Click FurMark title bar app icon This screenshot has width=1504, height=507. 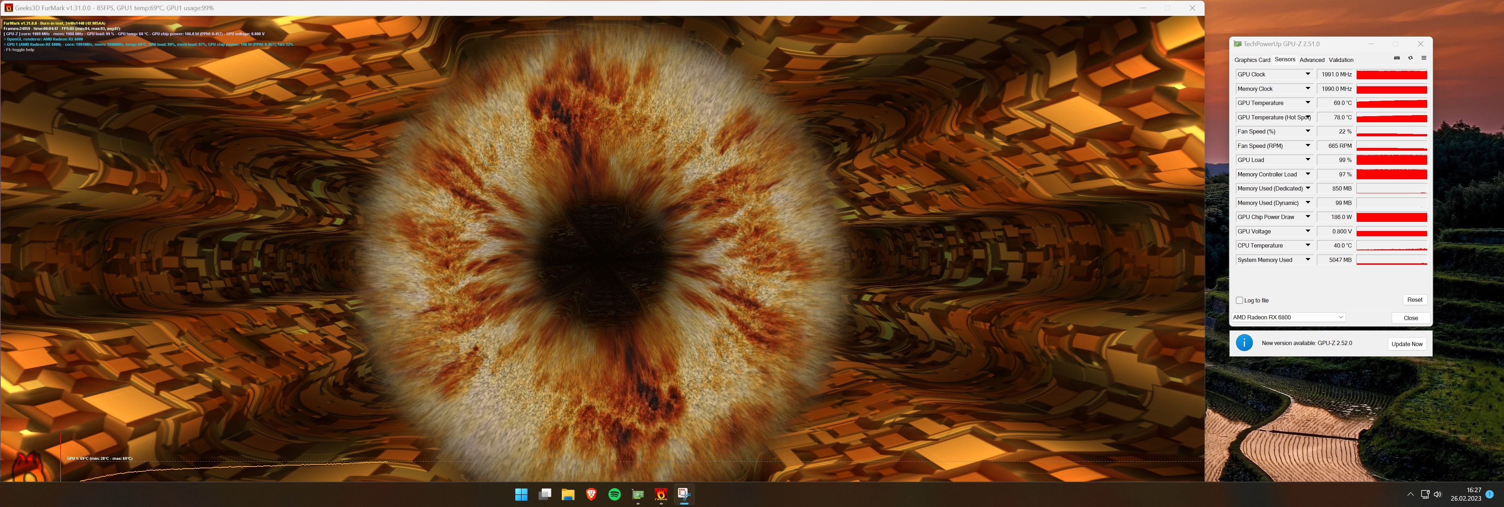point(8,8)
